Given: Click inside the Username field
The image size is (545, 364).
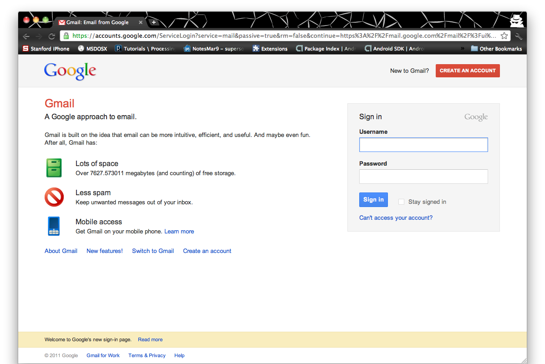Looking at the screenshot, I should point(423,145).
